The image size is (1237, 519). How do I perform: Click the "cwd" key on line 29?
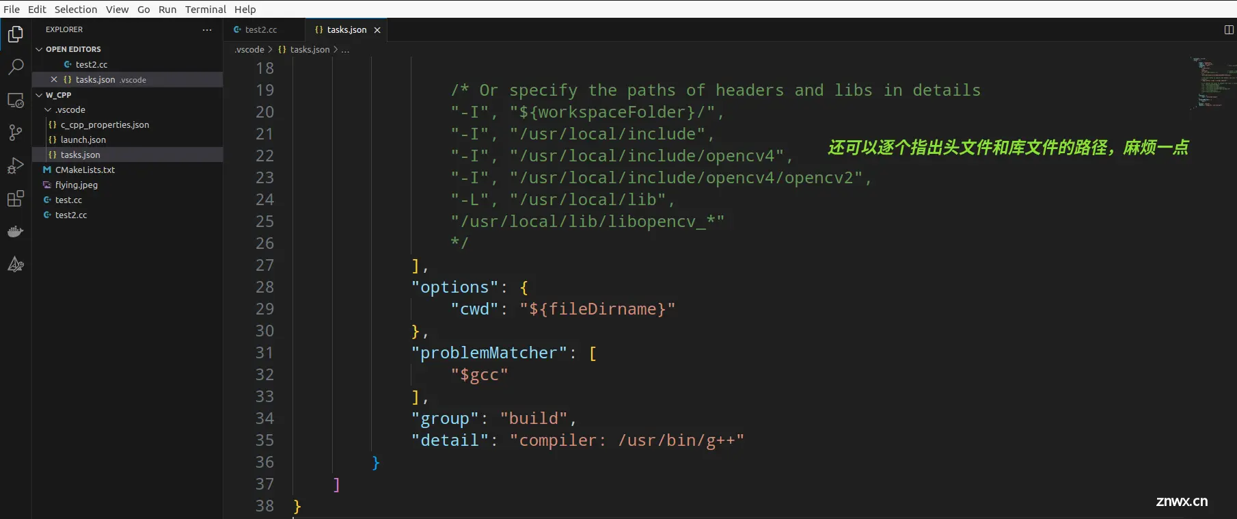[474, 309]
